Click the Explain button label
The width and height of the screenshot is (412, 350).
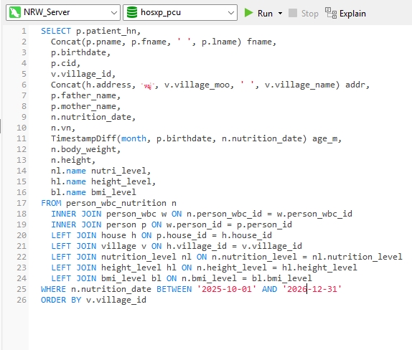[x=352, y=14]
